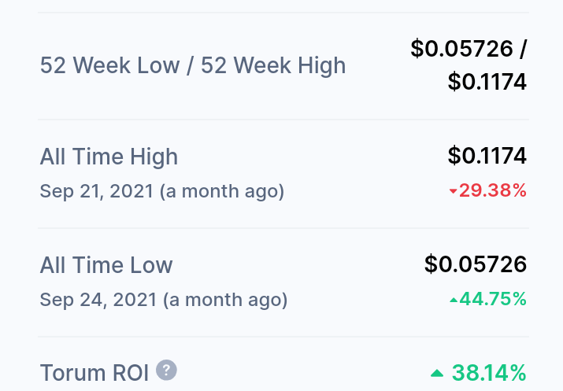Screen dimensions: 563x391
Task: Select the All Time High label
Action: (x=109, y=157)
